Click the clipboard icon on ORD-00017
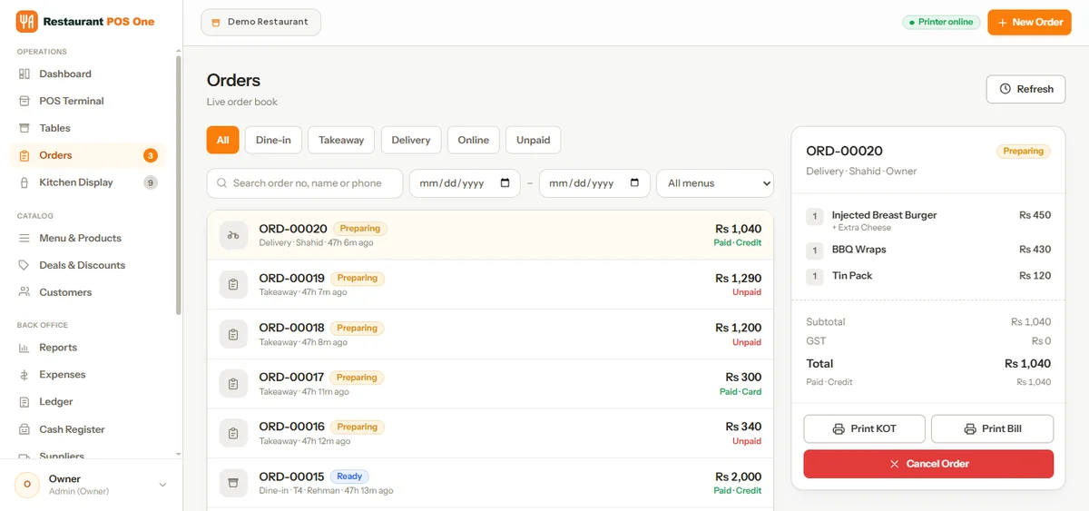Image resolution: width=1089 pixels, height=511 pixels. (233, 384)
